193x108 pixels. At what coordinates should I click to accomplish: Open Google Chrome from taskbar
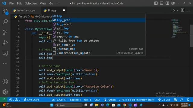[125, 105]
